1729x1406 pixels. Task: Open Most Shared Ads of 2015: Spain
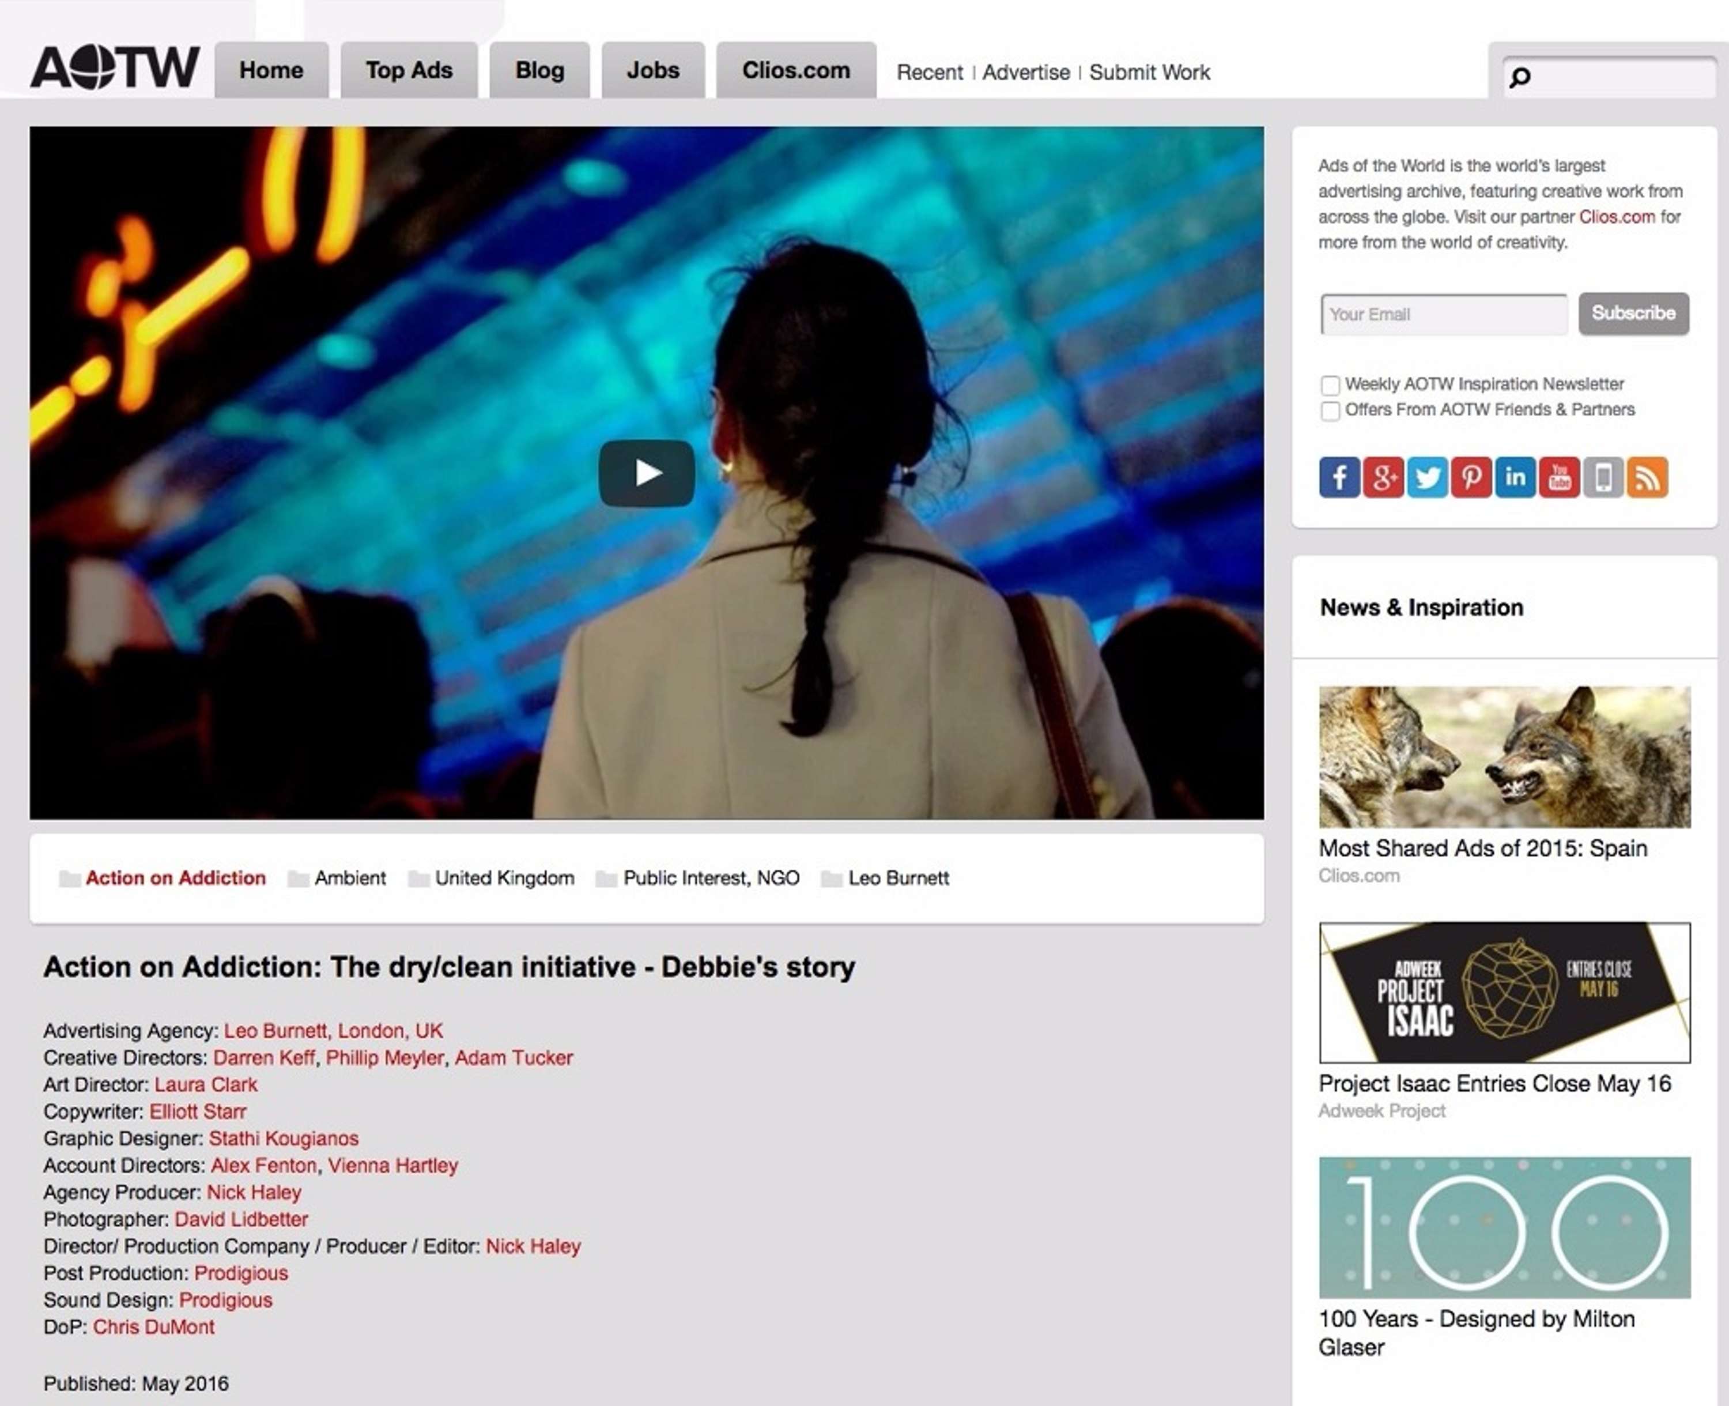click(x=1483, y=848)
